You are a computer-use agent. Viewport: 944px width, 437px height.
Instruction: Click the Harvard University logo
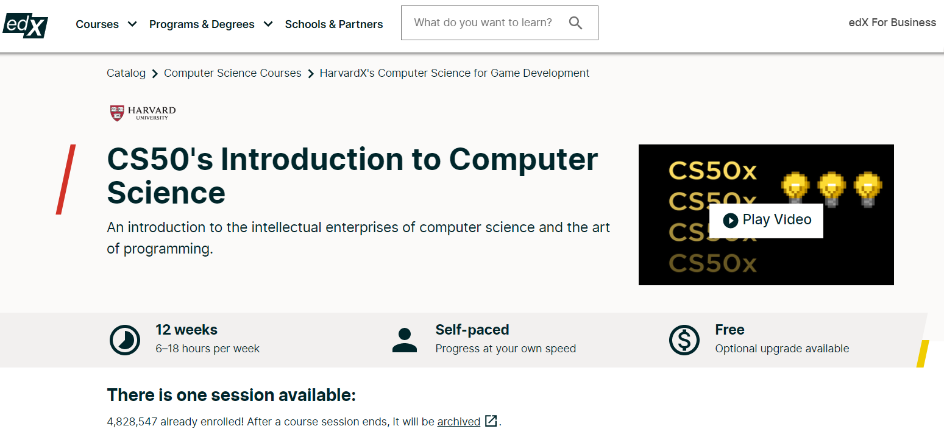click(143, 113)
